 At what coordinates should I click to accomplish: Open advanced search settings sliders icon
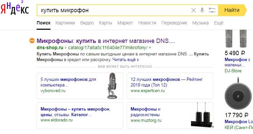click(x=212, y=10)
